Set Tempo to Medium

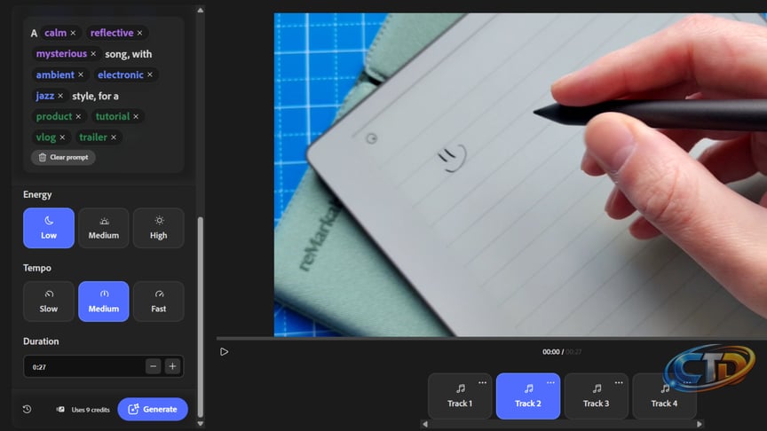point(103,301)
